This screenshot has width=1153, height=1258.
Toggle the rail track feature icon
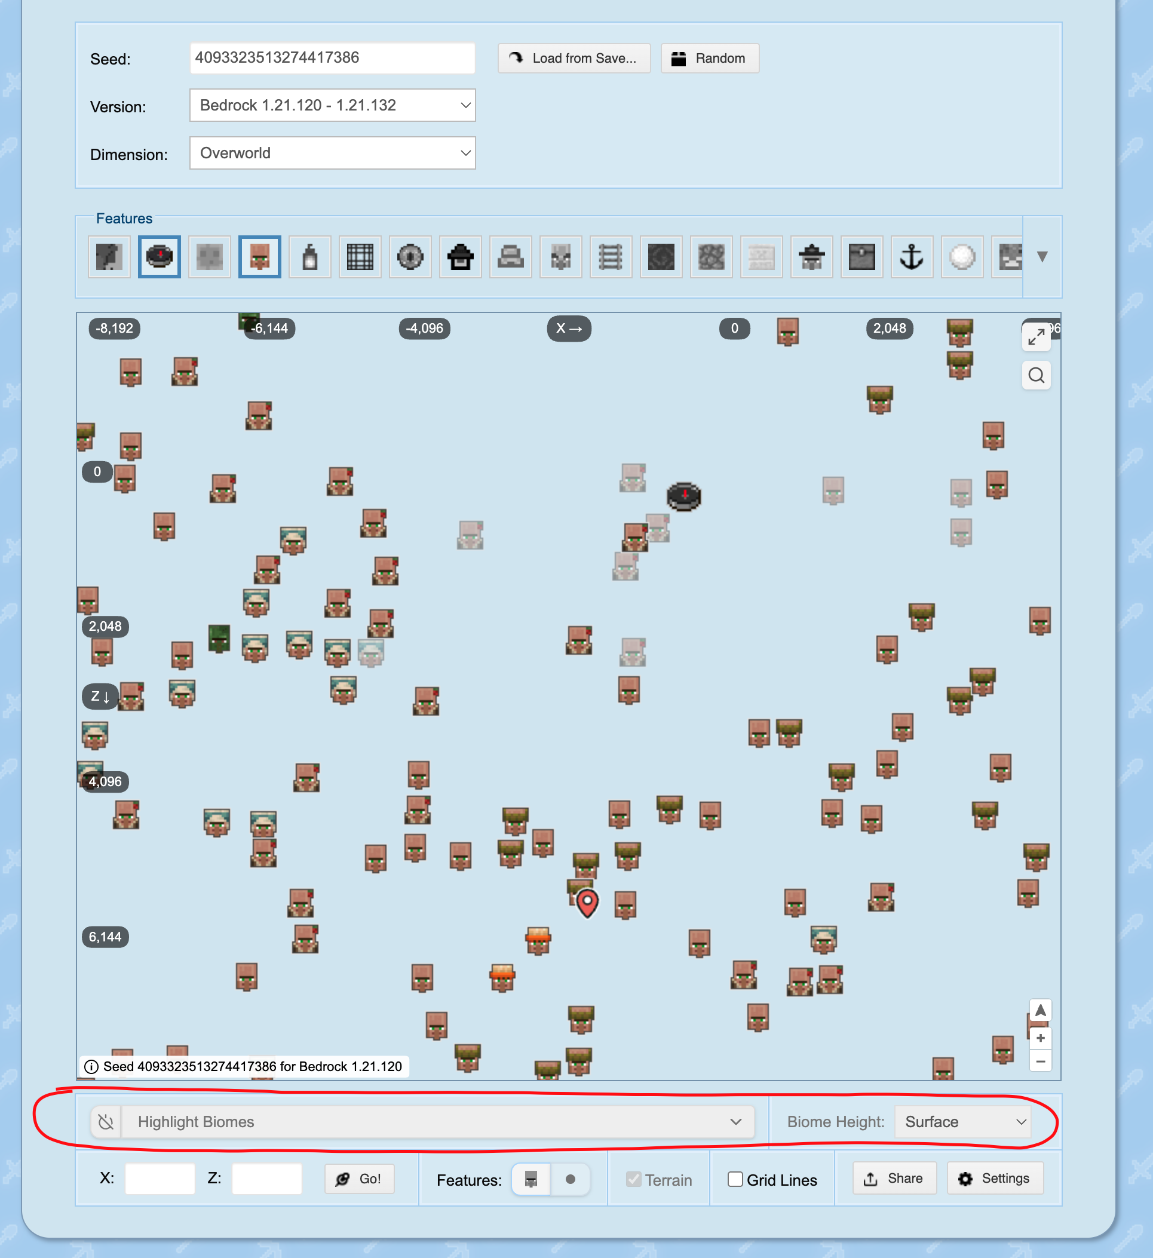(x=611, y=256)
